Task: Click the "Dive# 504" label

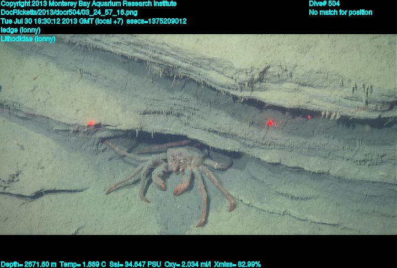Action: [x=324, y=4]
